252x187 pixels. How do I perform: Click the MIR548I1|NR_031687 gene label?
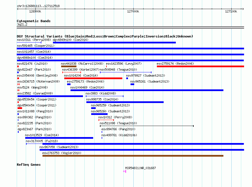140,168
